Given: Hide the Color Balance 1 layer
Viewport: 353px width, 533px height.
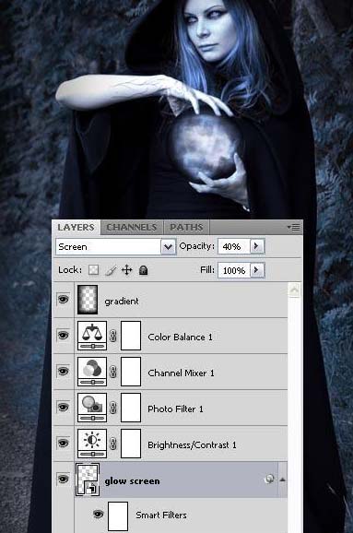Looking at the screenshot, I should click(64, 336).
